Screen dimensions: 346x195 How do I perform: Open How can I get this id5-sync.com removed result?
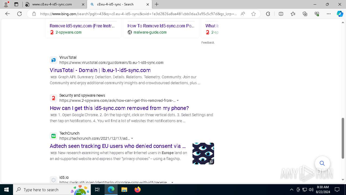(119, 108)
